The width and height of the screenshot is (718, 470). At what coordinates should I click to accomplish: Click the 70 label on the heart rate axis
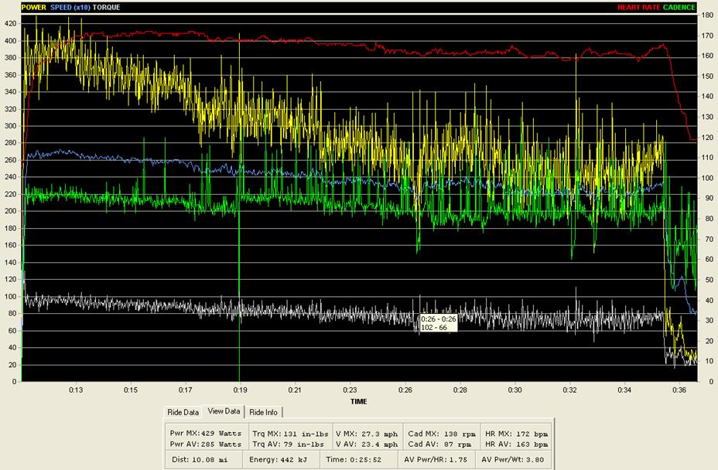(709, 239)
